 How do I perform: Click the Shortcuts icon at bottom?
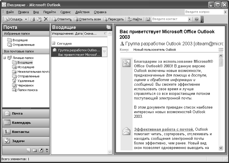[41, 150]
